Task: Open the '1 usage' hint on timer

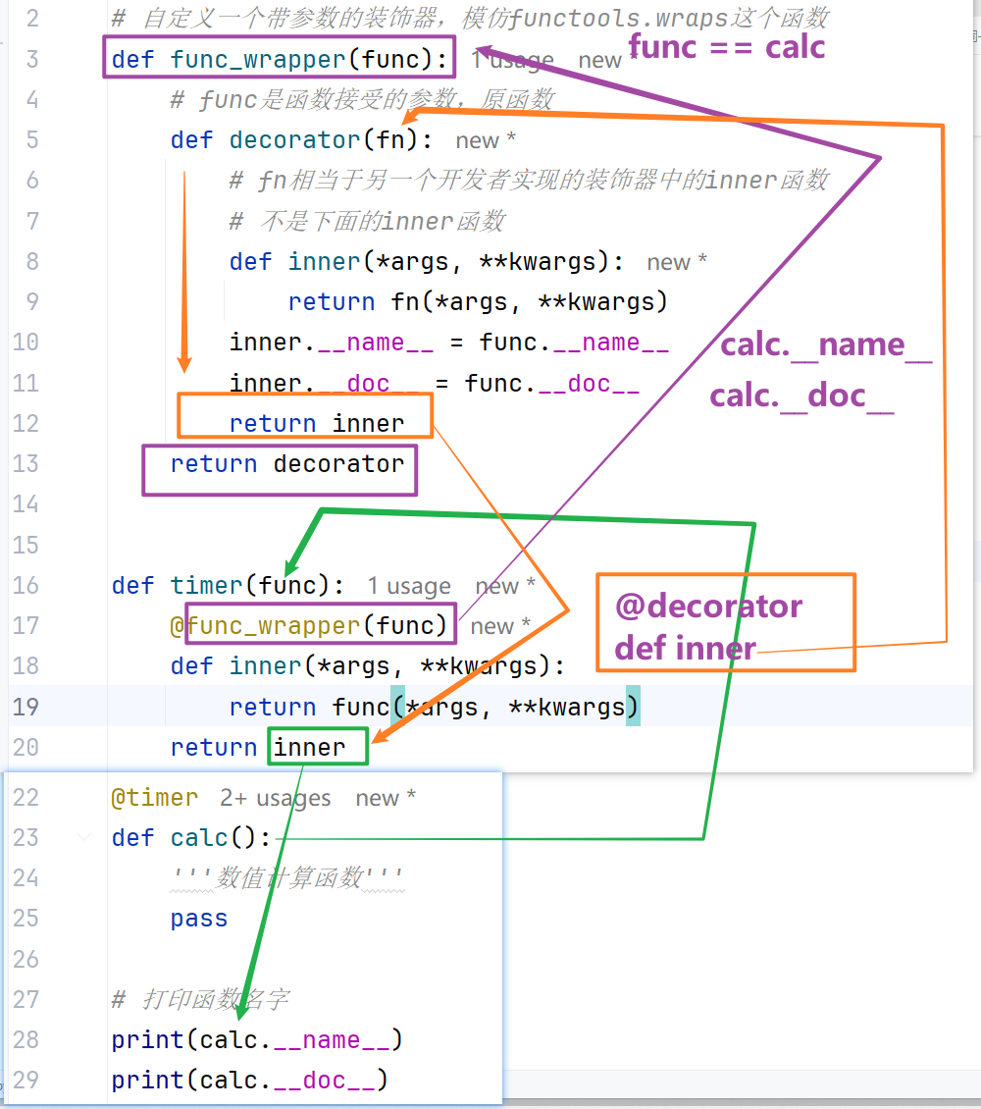Action: pyautogui.click(x=408, y=586)
